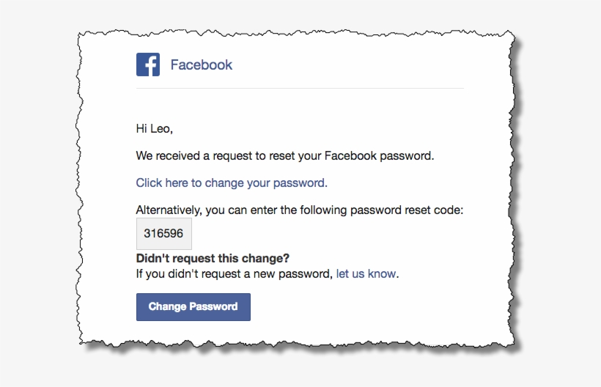This screenshot has width=601, height=387.
Task: Open the Facebook name link in header
Action: (202, 64)
